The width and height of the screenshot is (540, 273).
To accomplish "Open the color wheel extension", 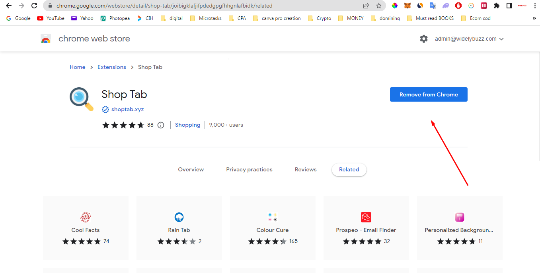I will [x=394, y=6].
